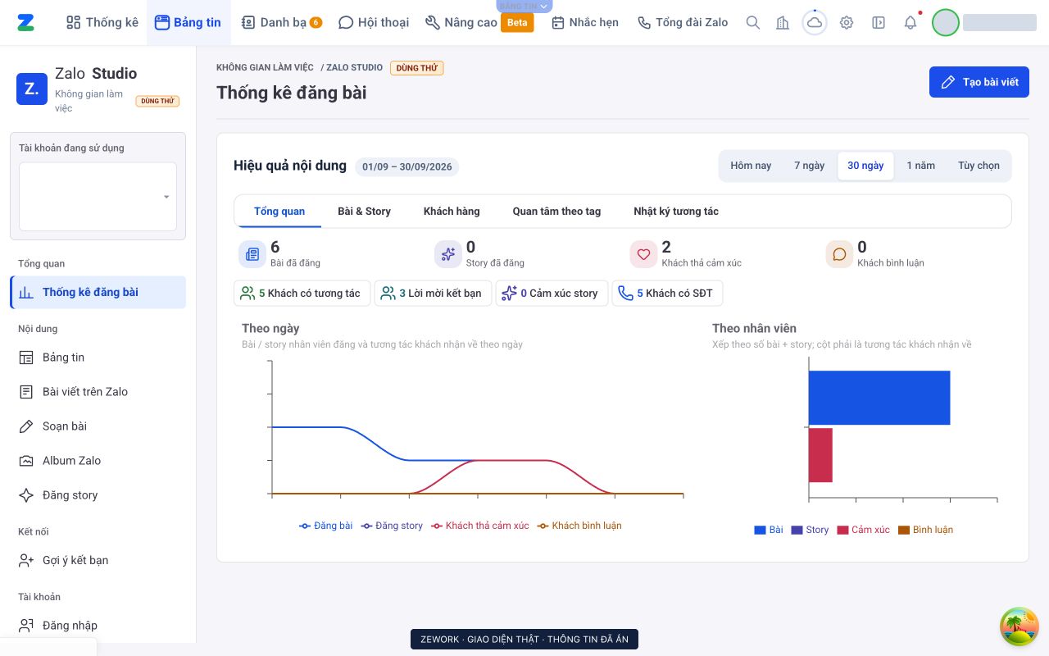Click the Bảng tin sidebar layout icon
This screenshot has height=656, width=1049.
[26, 358]
